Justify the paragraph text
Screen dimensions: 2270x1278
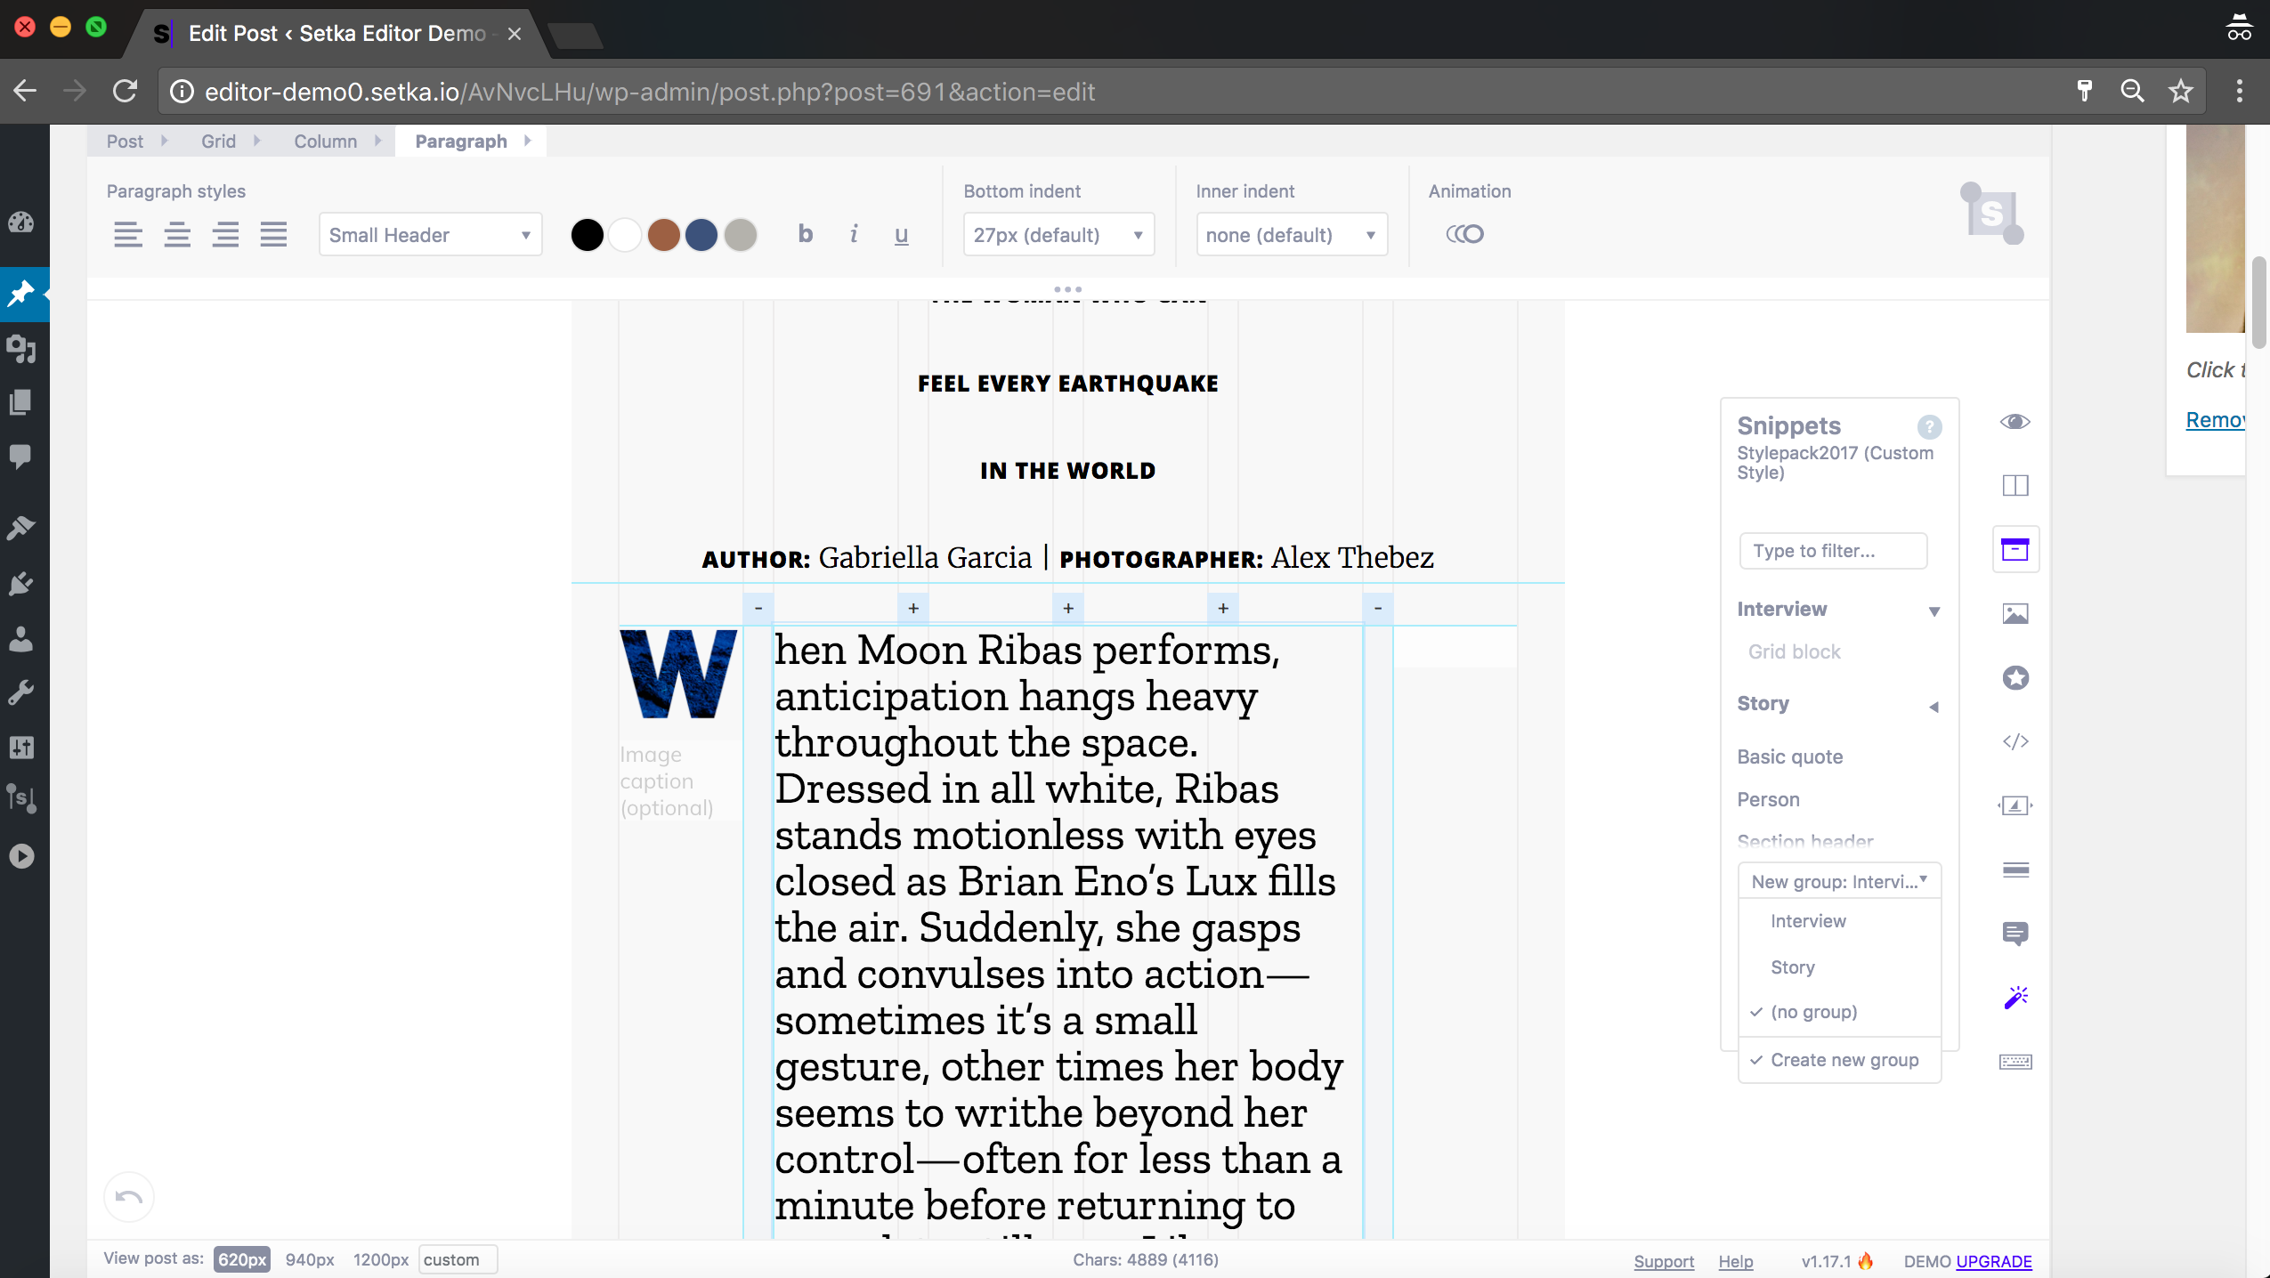tap(273, 235)
